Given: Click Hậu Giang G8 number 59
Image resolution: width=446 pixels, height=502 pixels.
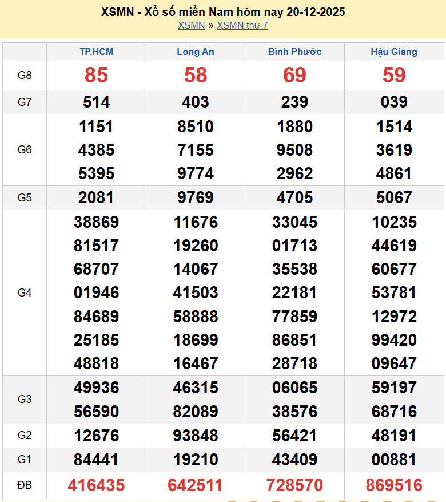Looking at the screenshot, I should click(394, 75).
